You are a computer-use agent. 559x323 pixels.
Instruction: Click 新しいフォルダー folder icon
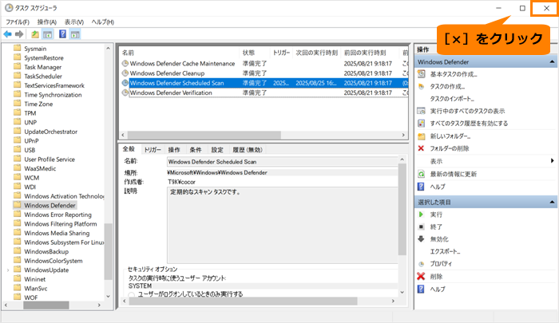pos(422,136)
